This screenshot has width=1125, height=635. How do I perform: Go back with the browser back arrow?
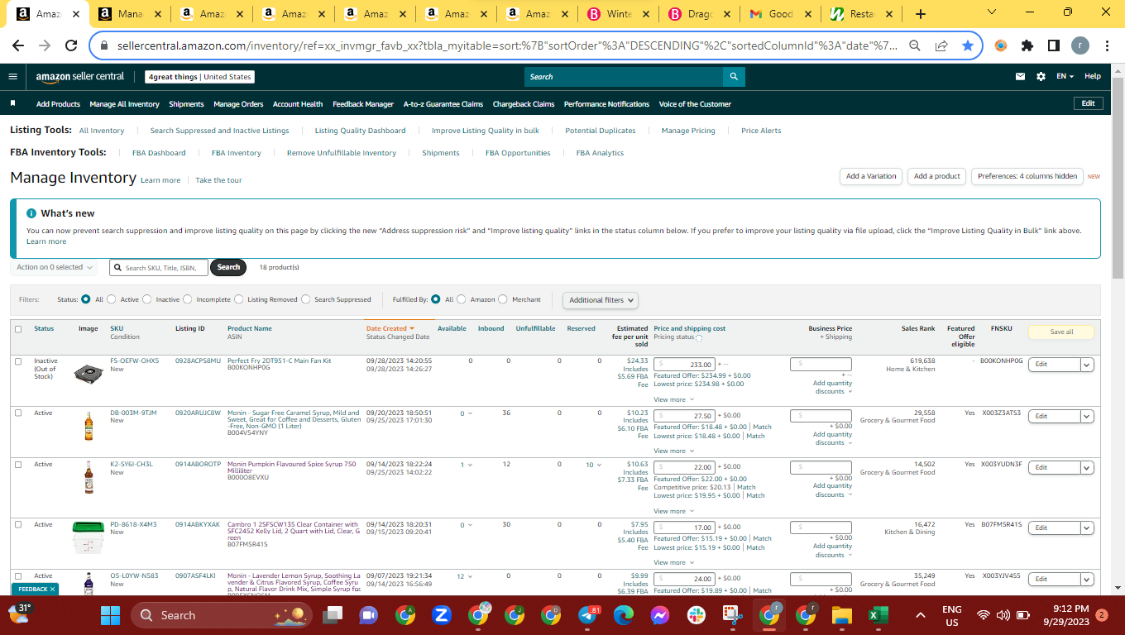(x=18, y=46)
